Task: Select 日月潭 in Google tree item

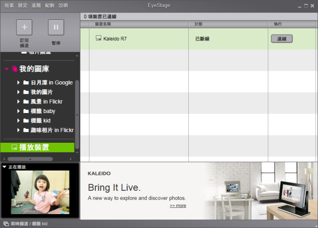Action: [52, 83]
